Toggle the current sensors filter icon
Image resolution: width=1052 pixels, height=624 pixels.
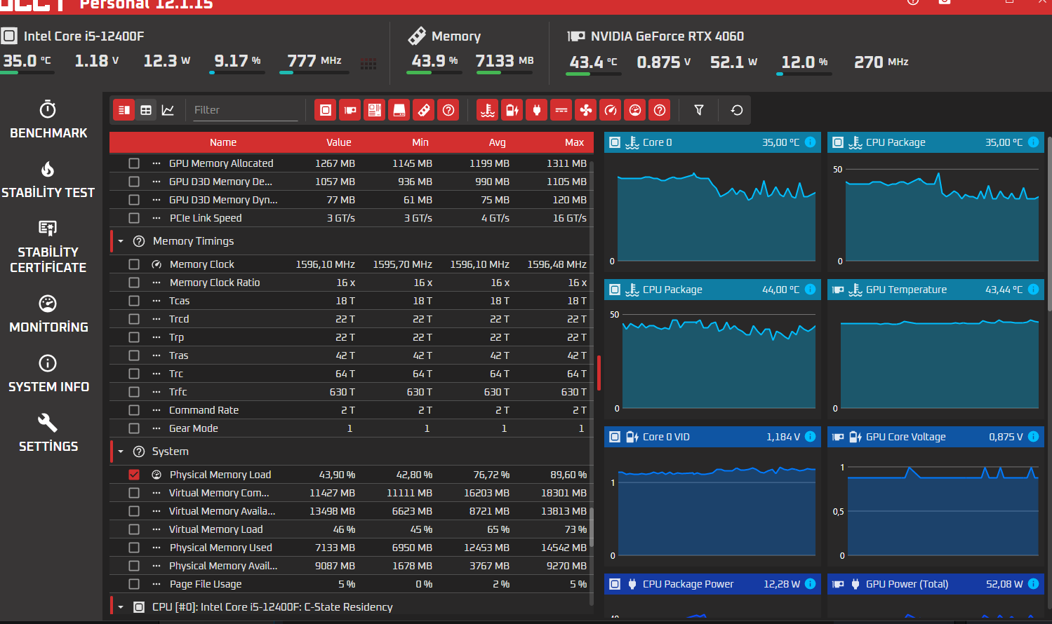pyautogui.click(x=561, y=110)
